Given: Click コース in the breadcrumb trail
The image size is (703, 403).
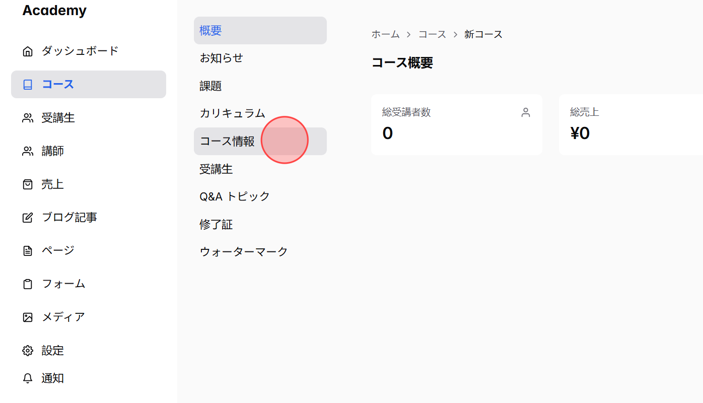Looking at the screenshot, I should 432,34.
